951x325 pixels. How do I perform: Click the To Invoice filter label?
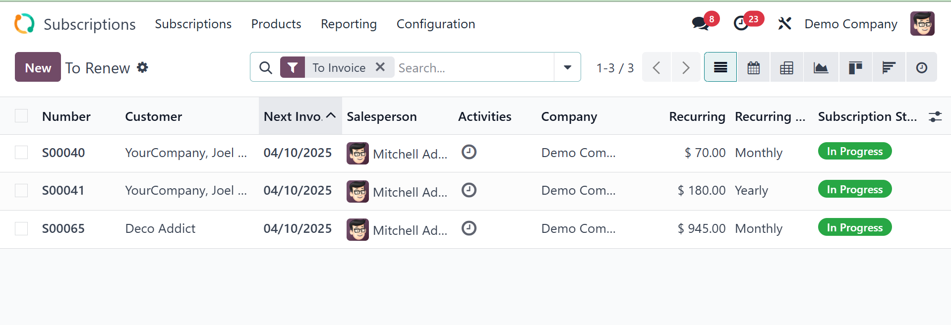click(x=339, y=68)
